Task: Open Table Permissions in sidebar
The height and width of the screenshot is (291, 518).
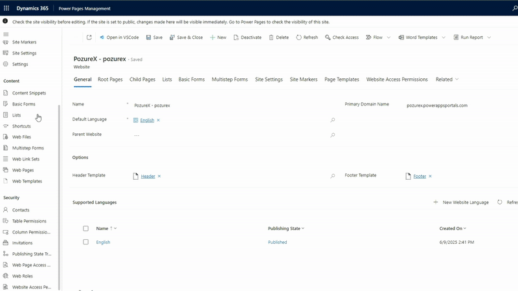Action: 29,221
